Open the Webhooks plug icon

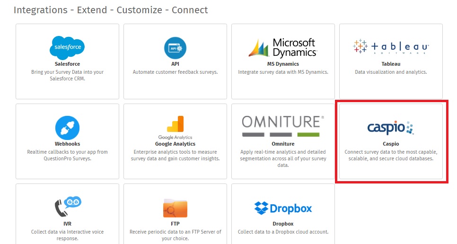point(67,128)
